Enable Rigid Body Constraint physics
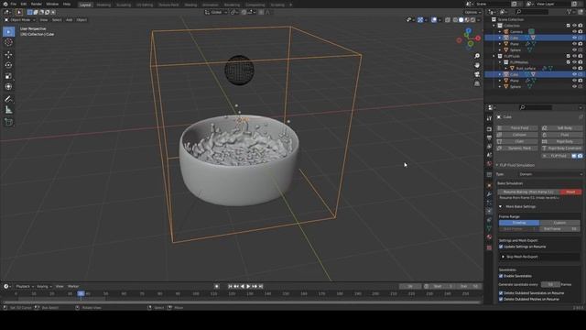 pos(561,148)
